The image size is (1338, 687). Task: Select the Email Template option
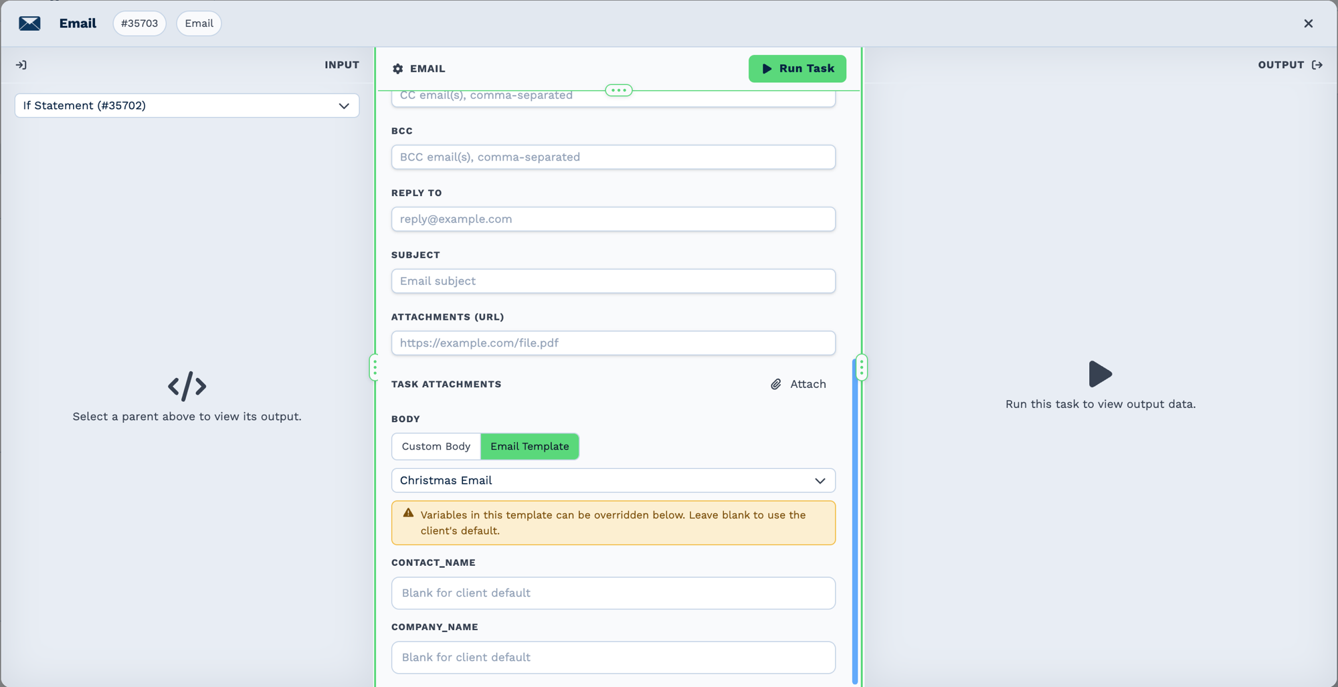tap(530, 446)
